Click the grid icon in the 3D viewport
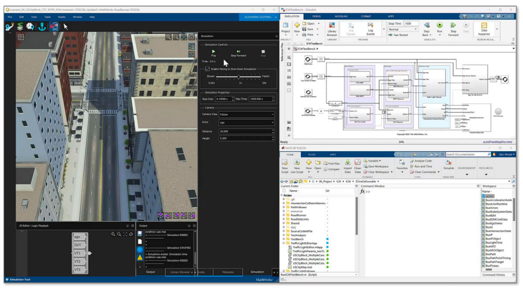 coord(21,37)
